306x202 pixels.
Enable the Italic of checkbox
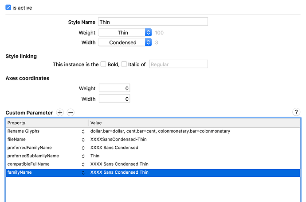(x=124, y=64)
